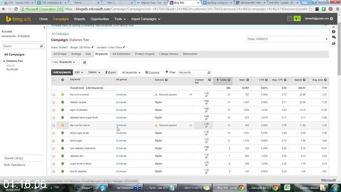Open the All Campaigns breadcrumb link
Image resolution: width=341 pixels, height=192 pixels.
(60, 34)
